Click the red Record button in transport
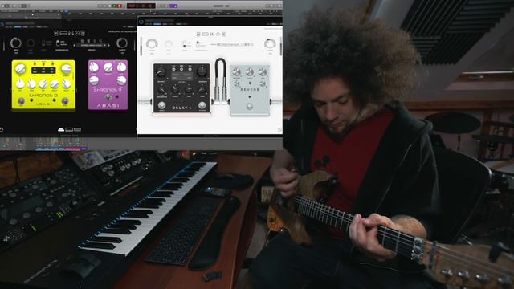 tap(120, 6)
